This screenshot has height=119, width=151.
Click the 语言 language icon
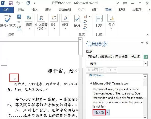pyautogui.click(x=29, y=18)
